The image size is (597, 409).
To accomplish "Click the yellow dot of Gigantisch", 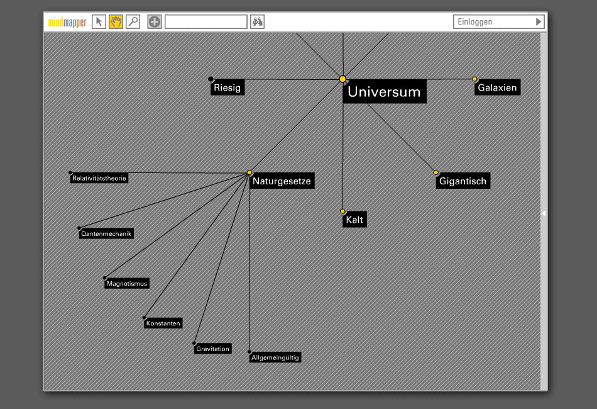I will [436, 172].
